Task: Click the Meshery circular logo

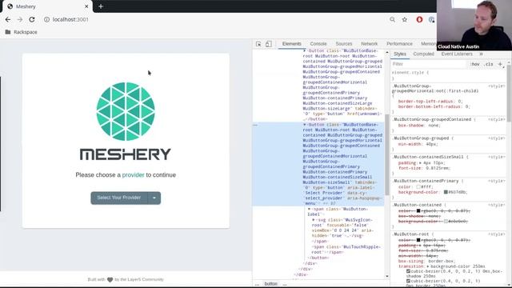Action: point(126,111)
